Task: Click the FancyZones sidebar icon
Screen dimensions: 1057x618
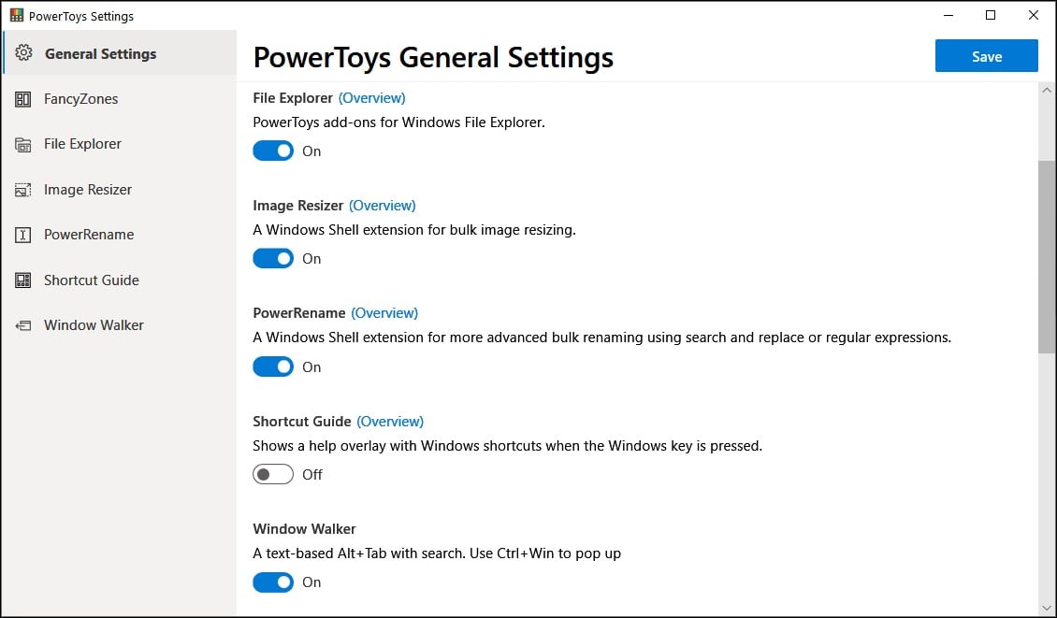Action: click(x=23, y=99)
